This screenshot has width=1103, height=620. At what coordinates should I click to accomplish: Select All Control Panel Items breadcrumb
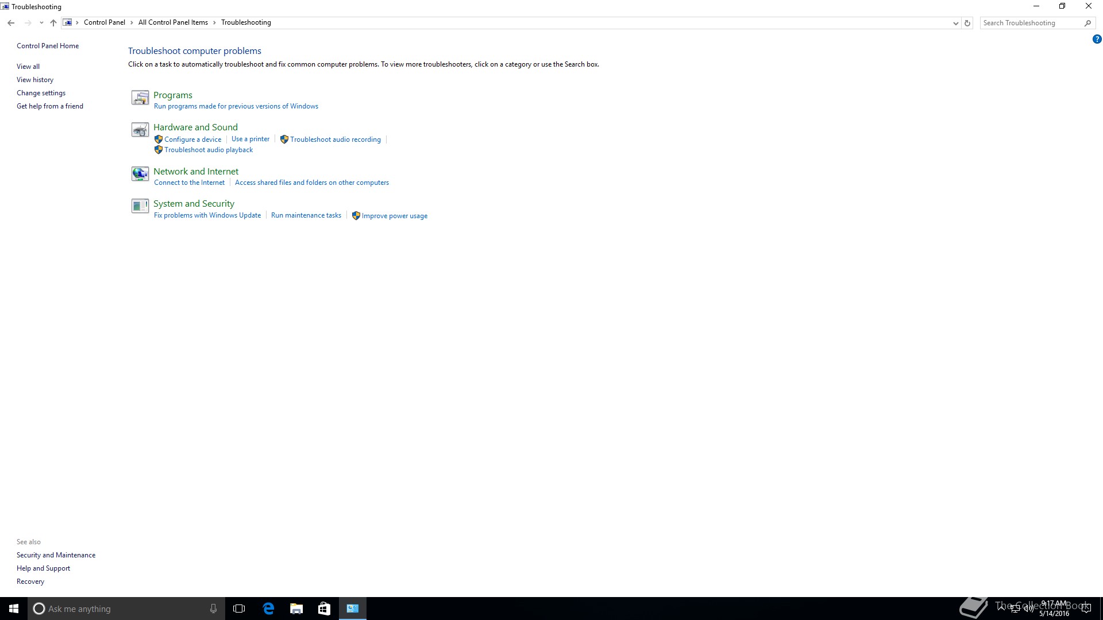173,22
